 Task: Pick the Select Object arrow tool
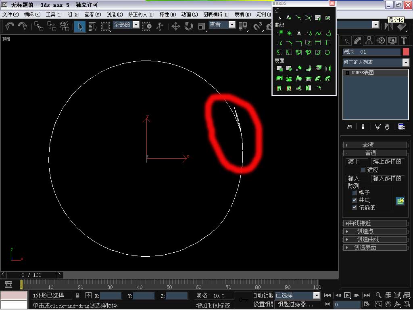click(x=80, y=26)
